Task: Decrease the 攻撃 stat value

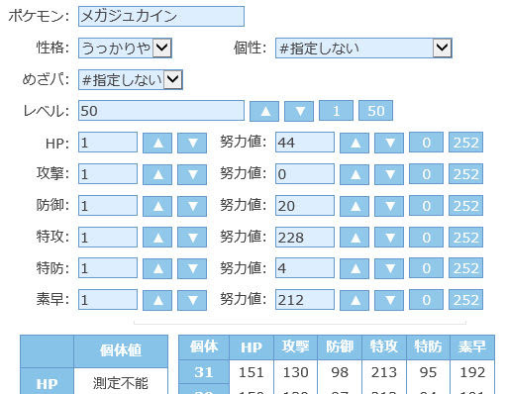Action: click(192, 174)
